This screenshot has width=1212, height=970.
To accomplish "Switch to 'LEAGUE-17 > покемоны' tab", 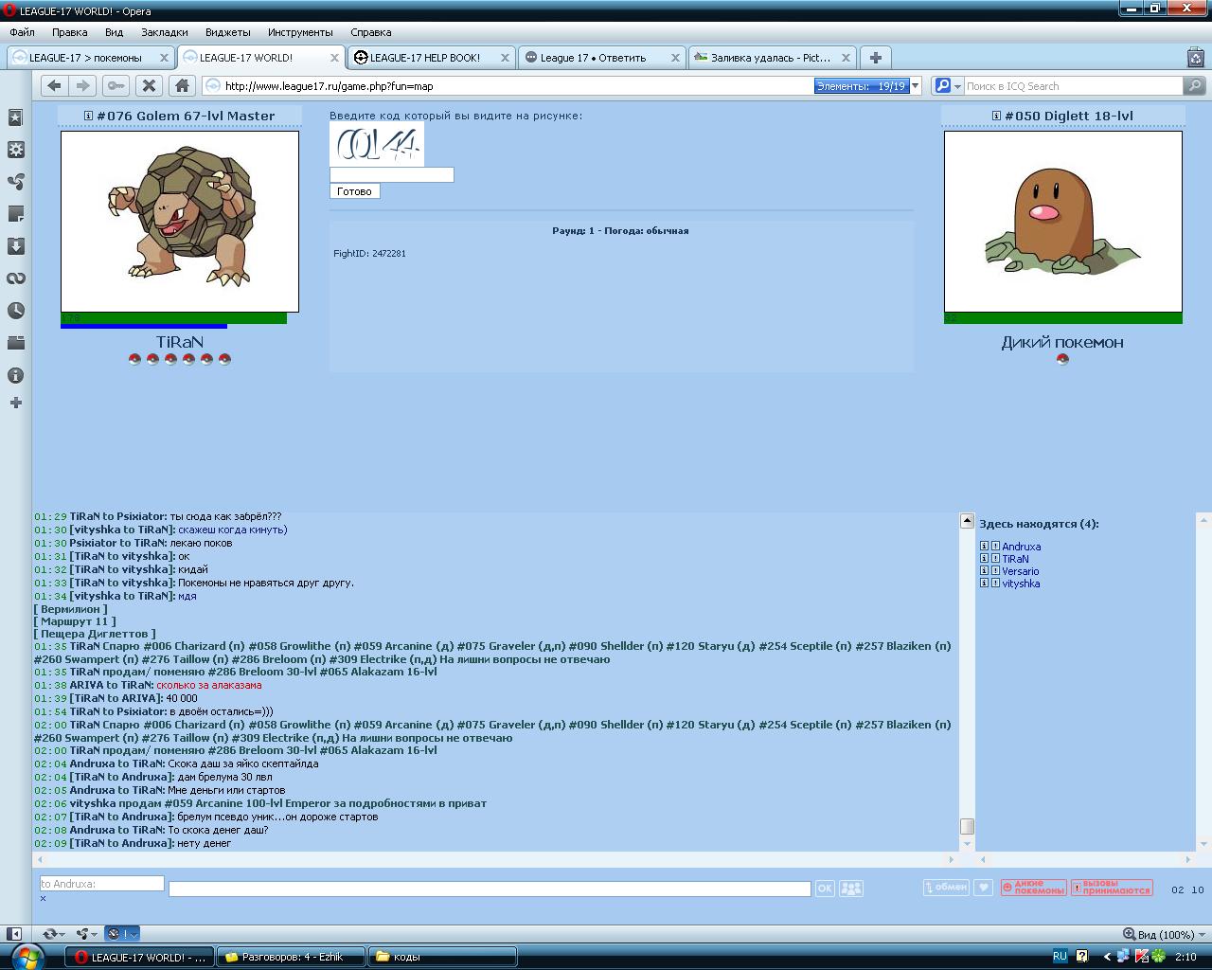I will 90,58.
